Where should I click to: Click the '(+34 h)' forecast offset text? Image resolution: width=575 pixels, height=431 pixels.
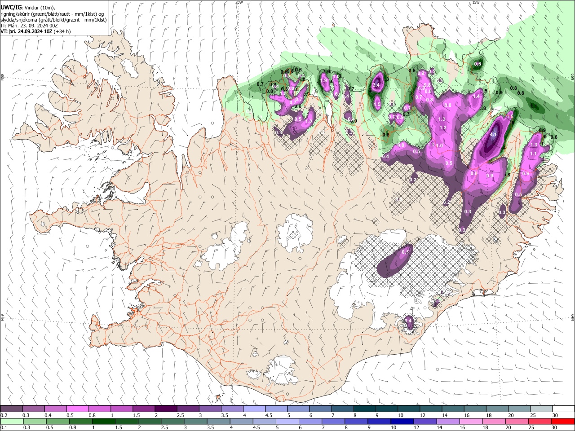[62, 32]
